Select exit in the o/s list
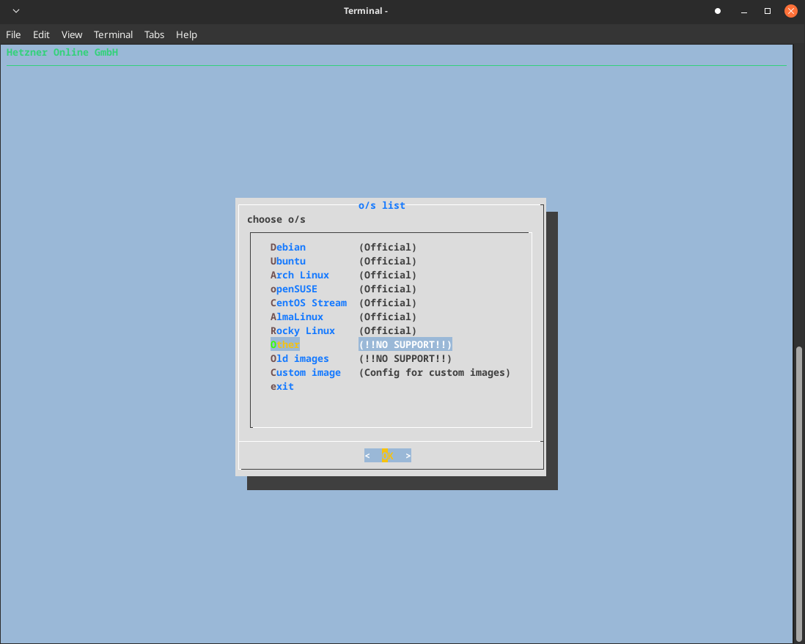The height and width of the screenshot is (644, 805). (x=282, y=386)
